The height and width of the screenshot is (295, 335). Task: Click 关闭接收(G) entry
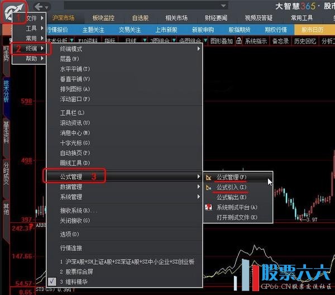[75, 221]
